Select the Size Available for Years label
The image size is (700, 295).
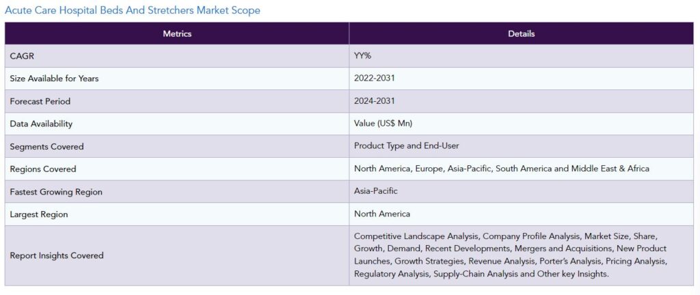tap(54, 79)
